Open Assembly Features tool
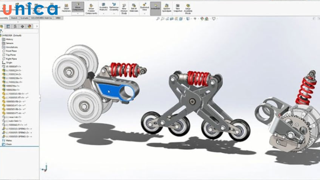The height and width of the screenshot is (180, 320). [x=104, y=7]
